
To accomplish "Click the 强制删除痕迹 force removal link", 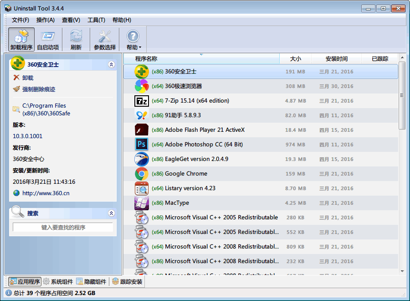I will coord(39,89).
